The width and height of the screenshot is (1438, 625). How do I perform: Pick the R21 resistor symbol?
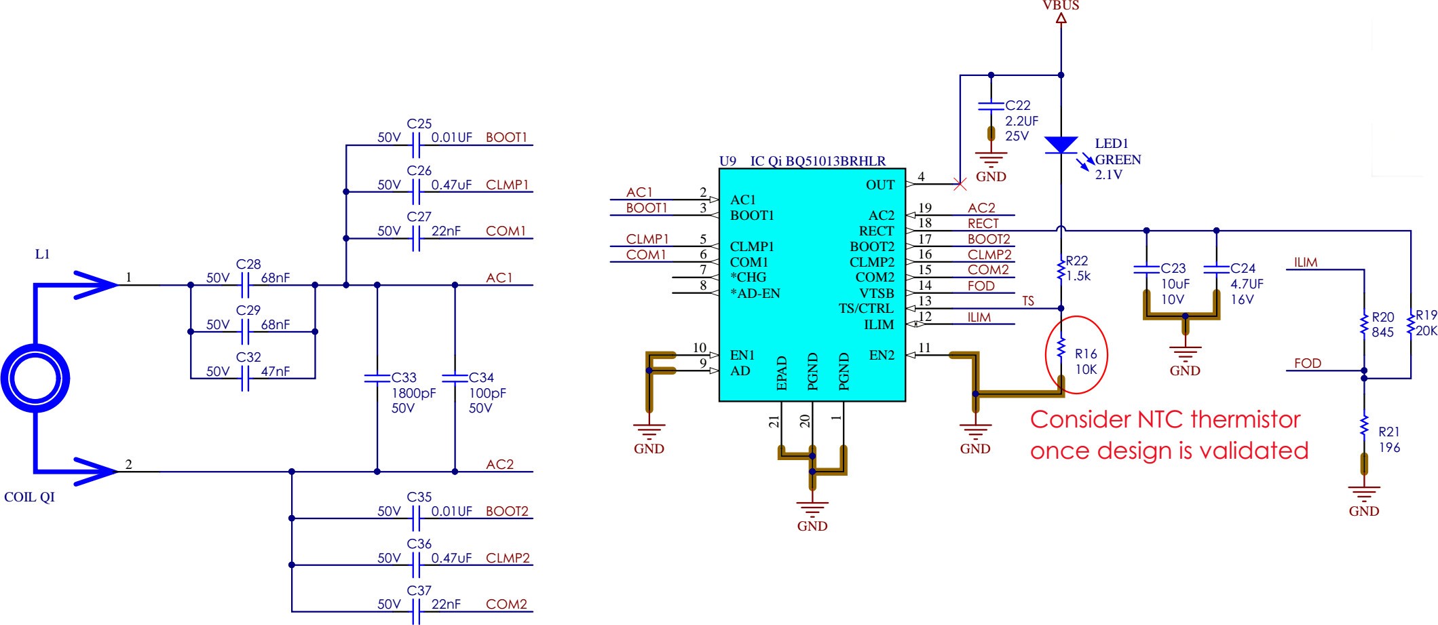[1364, 427]
